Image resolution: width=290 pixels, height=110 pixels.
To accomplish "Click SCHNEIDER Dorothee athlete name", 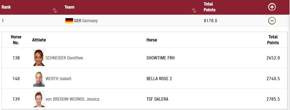I will tap(64, 58).
